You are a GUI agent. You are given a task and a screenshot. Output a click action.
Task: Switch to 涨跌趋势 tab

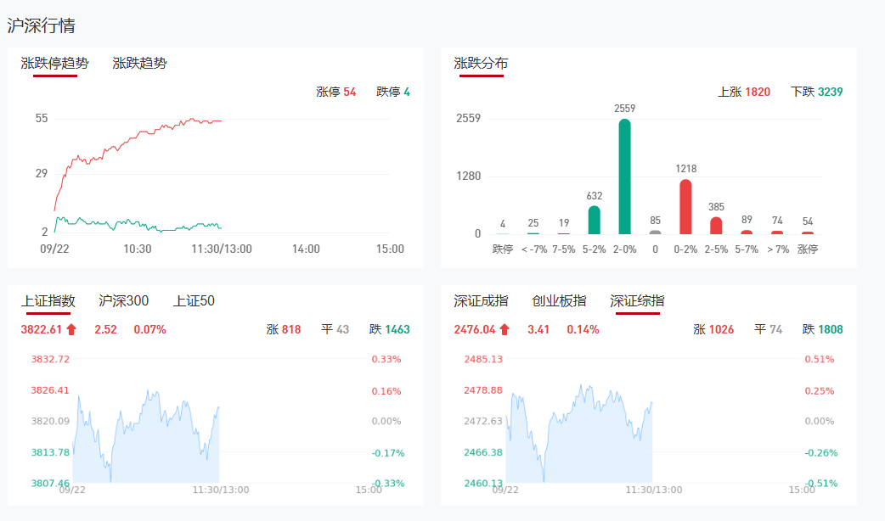point(139,64)
